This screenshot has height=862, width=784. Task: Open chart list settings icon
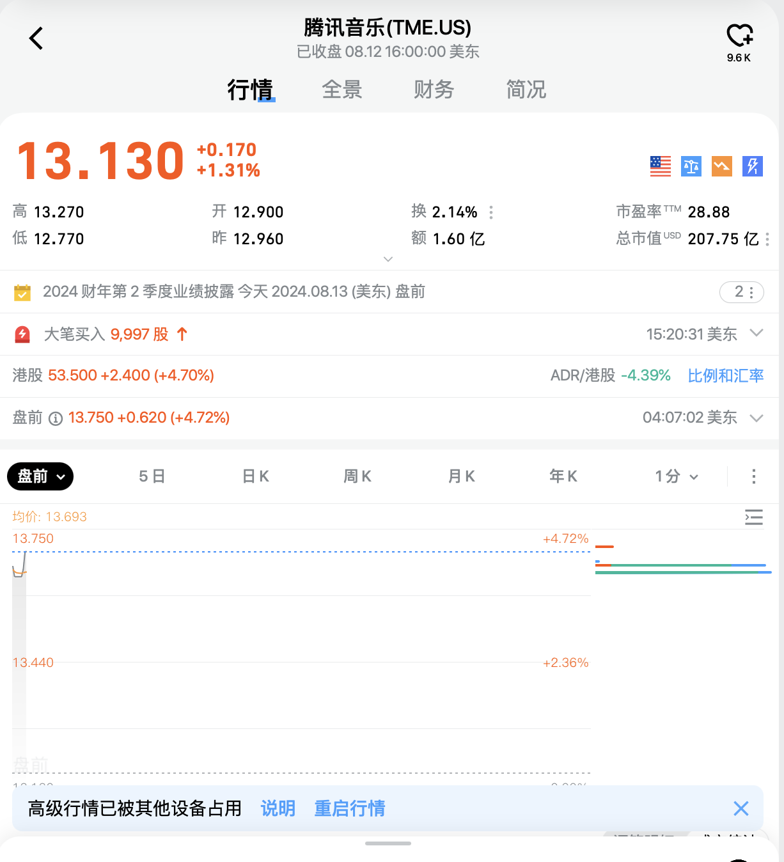[754, 517]
